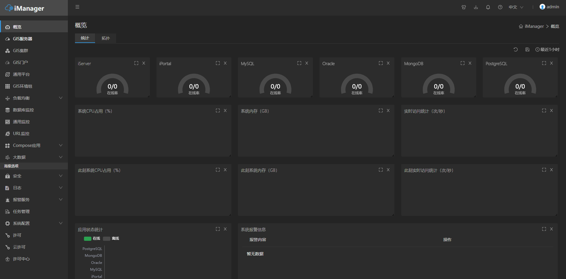The height and width of the screenshot is (279, 566).
Task: Maximize the 此刻实时访问统计 panel
Action: (x=544, y=170)
